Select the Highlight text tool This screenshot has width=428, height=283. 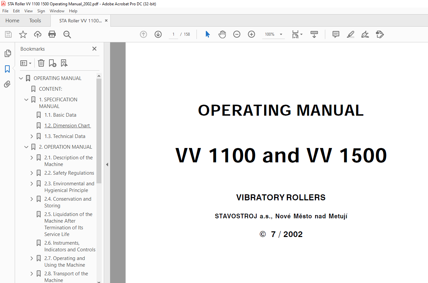coord(350,34)
